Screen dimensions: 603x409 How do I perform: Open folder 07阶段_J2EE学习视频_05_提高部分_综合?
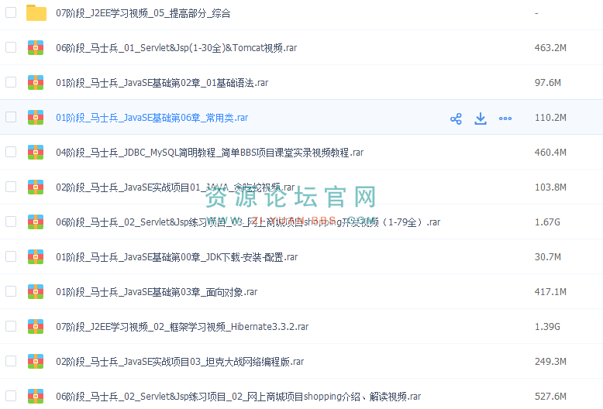click(143, 13)
